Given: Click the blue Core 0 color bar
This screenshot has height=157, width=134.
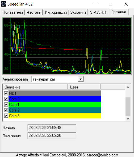Looking at the screenshot, I should pos(55,99).
